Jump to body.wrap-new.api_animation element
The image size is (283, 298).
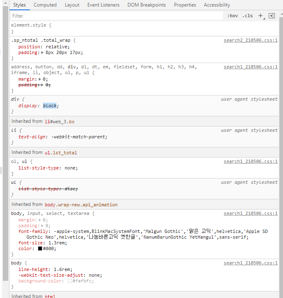[81, 205]
